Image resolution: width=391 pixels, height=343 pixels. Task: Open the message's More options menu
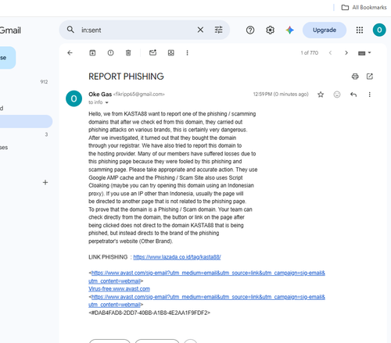(x=369, y=95)
